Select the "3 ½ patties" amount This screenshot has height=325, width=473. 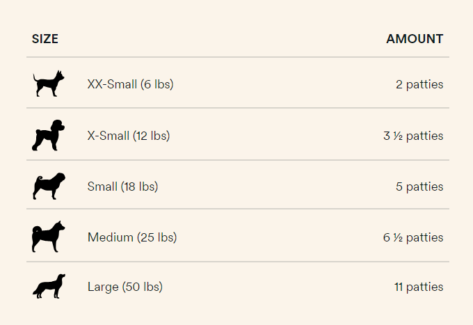click(x=413, y=136)
